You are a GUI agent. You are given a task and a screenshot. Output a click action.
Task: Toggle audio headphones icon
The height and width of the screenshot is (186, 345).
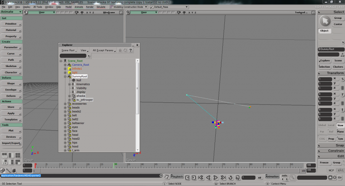point(238,178)
